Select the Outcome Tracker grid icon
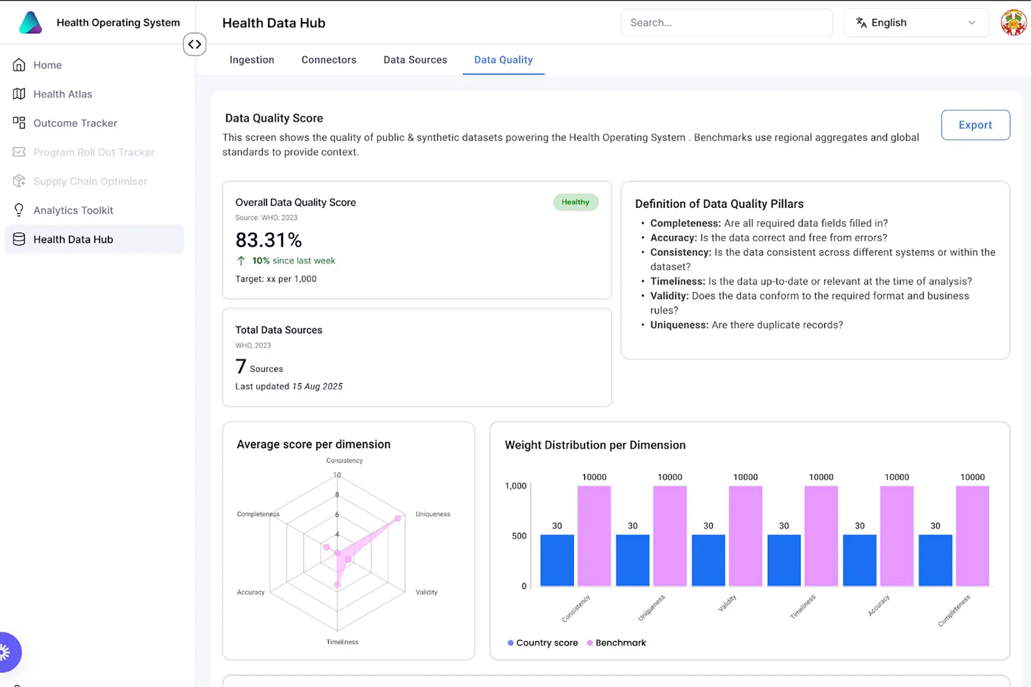Screen dimensions: 1031x687 click(x=19, y=123)
